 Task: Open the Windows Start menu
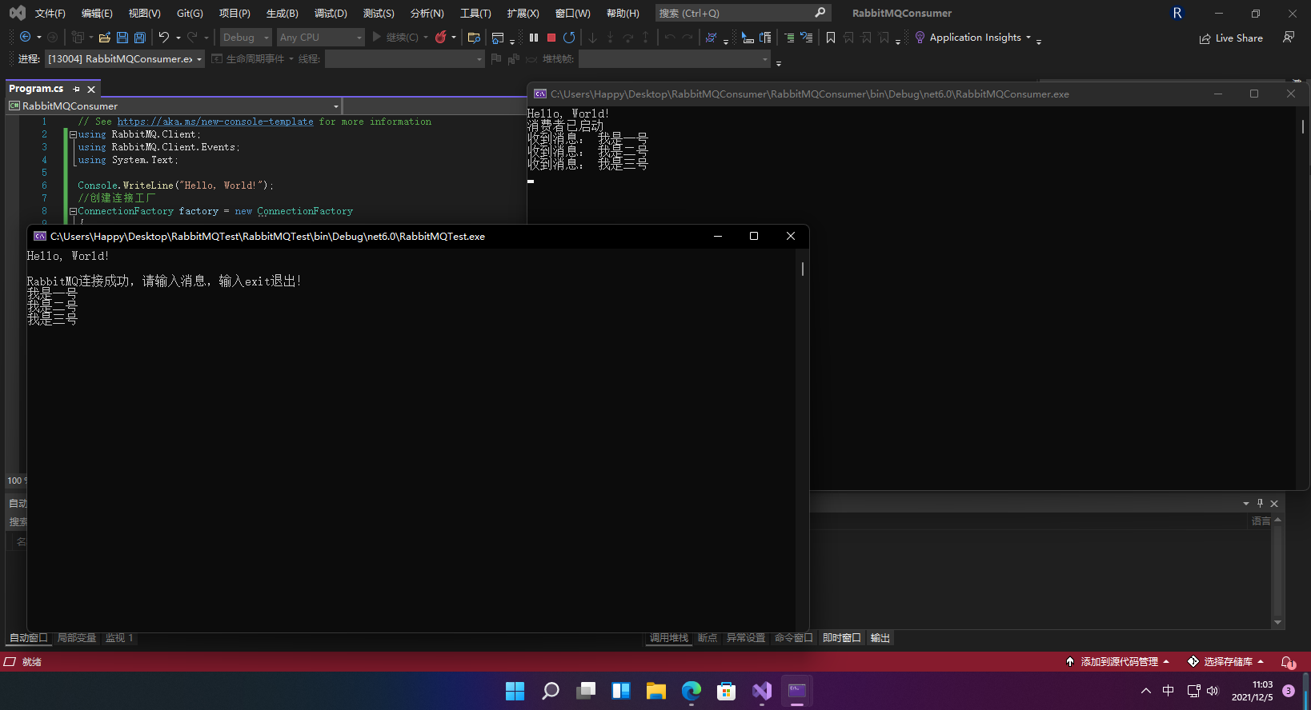pos(515,691)
